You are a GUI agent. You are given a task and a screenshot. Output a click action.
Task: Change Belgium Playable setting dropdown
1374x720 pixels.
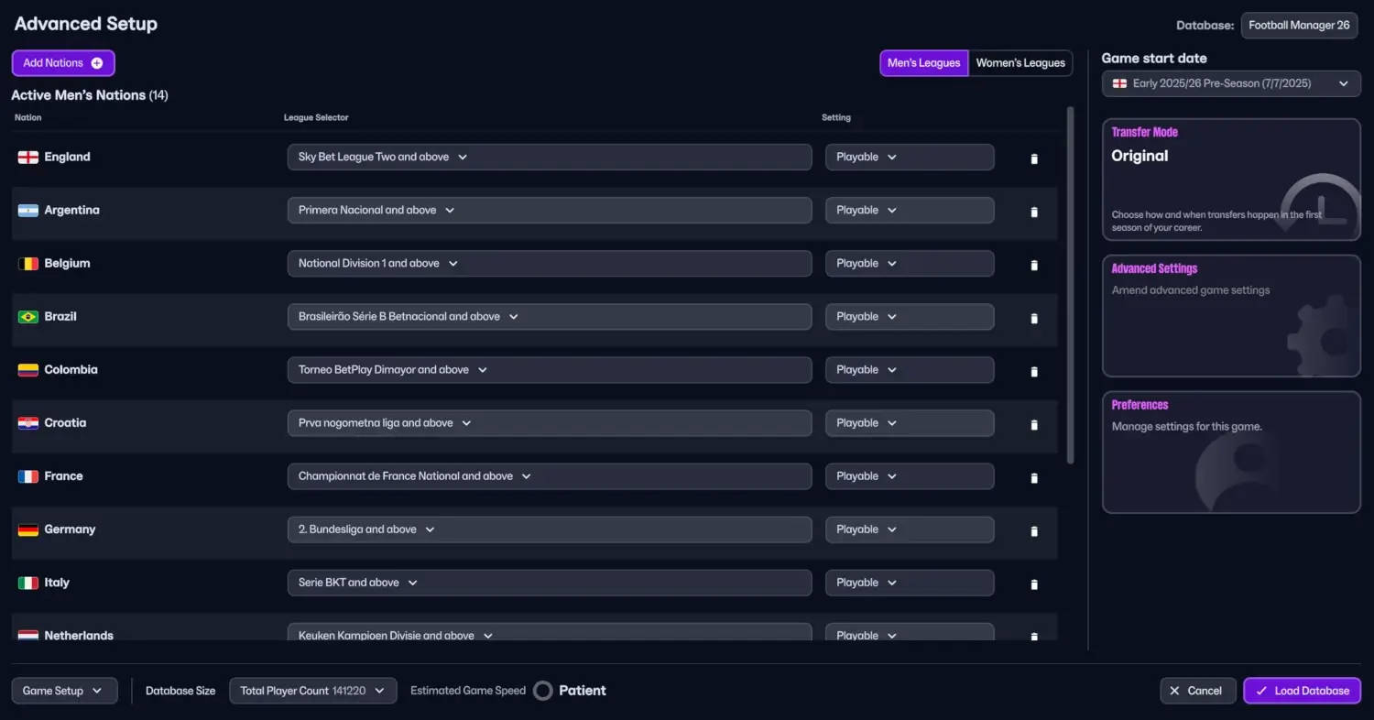(910, 263)
